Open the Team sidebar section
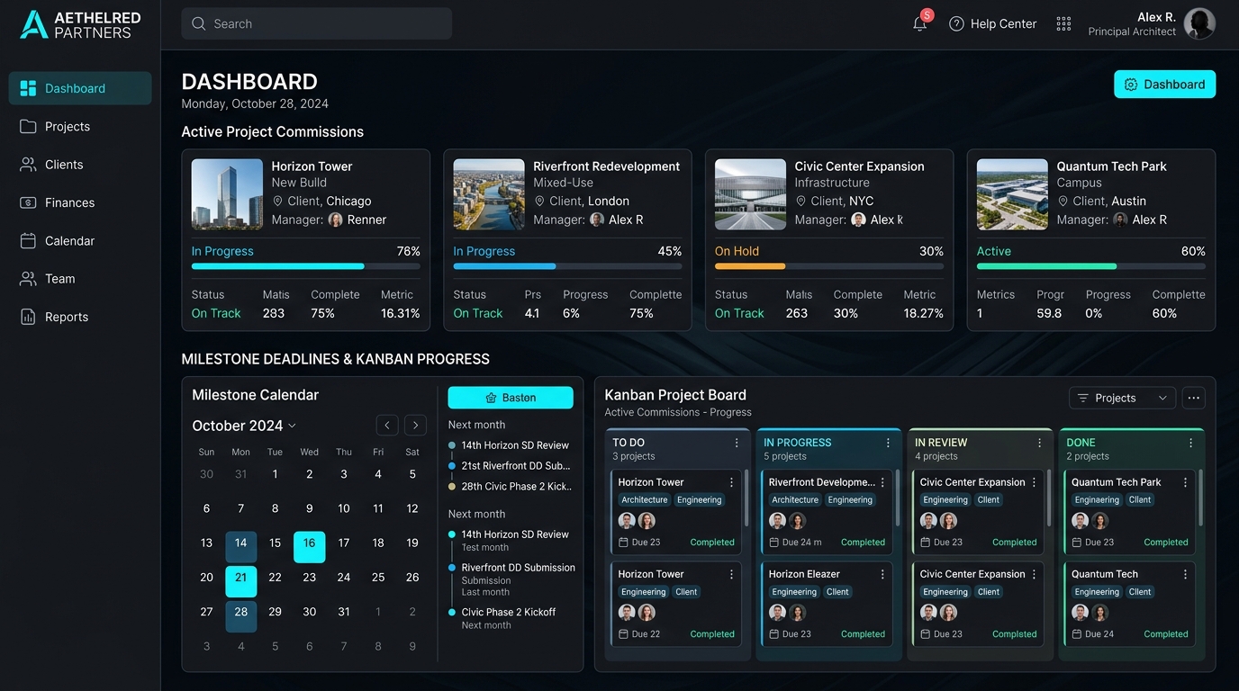This screenshot has height=691, width=1239. pyautogui.click(x=80, y=279)
